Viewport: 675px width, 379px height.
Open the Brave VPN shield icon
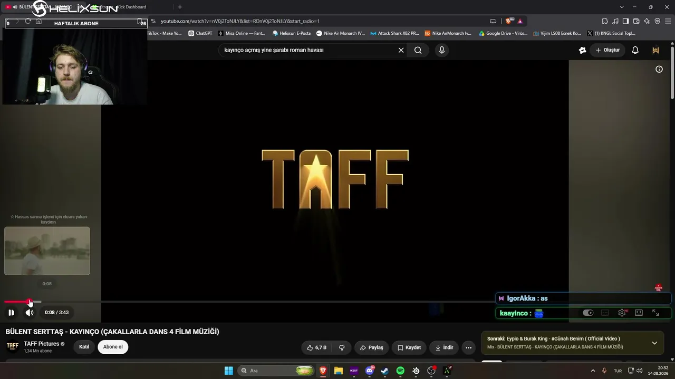pos(657,21)
